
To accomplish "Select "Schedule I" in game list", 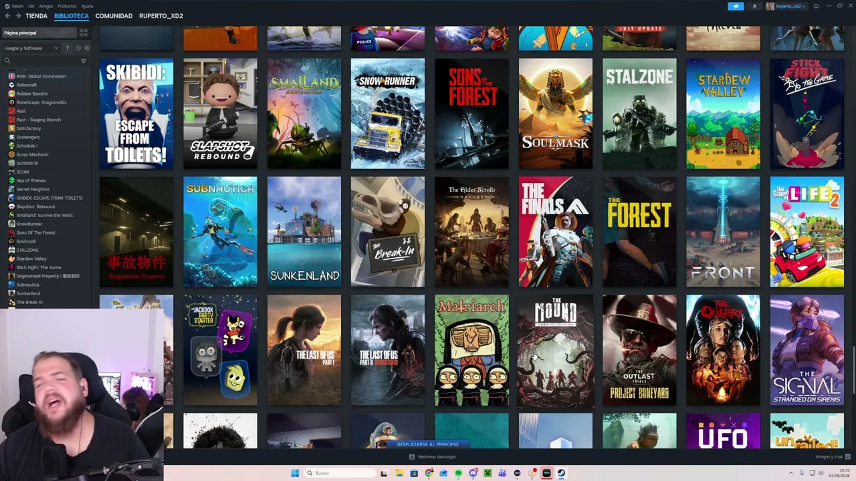I will pyautogui.click(x=27, y=146).
